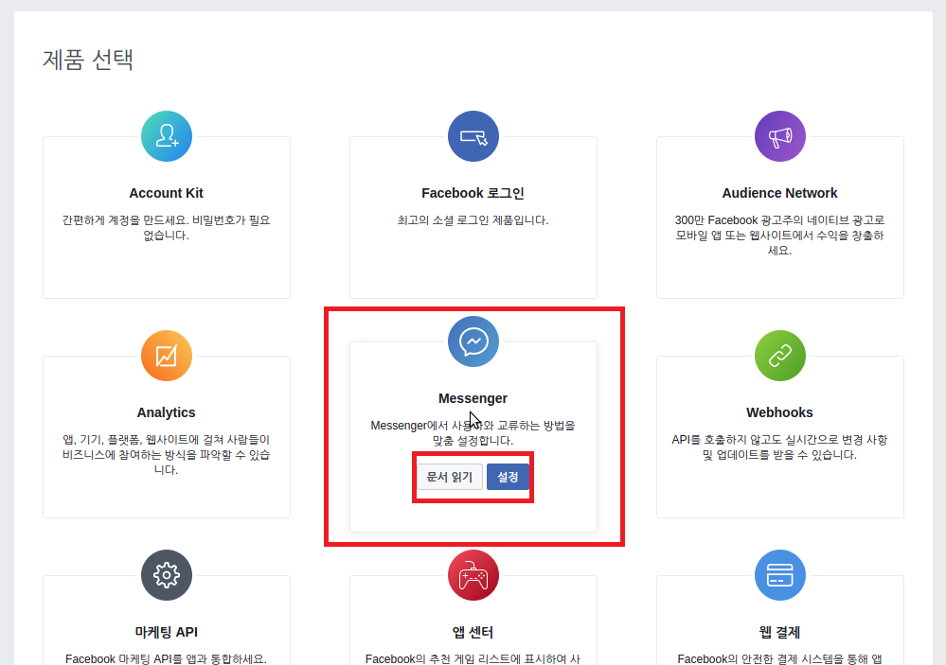Click the Analytics chart icon
Image resolution: width=946 pixels, height=665 pixels.
pos(167,356)
